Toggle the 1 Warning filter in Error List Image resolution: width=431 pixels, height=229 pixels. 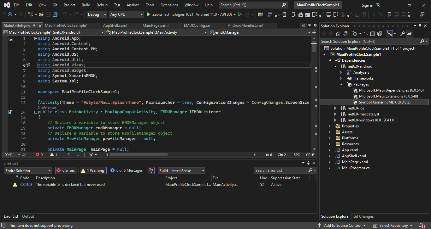click(x=93, y=170)
